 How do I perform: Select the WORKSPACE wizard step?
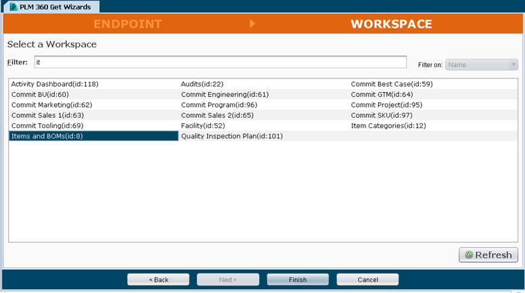[392, 24]
